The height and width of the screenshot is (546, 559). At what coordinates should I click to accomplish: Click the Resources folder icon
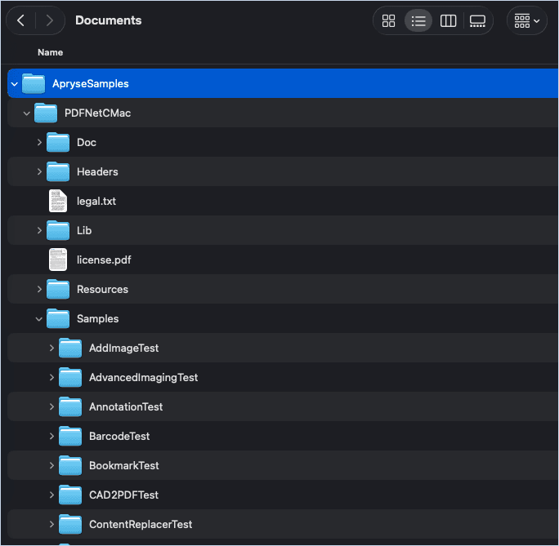[58, 289]
